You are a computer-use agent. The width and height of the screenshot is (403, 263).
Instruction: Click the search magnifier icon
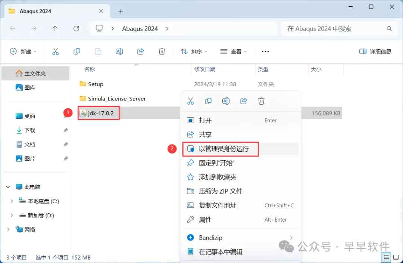coord(389,28)
